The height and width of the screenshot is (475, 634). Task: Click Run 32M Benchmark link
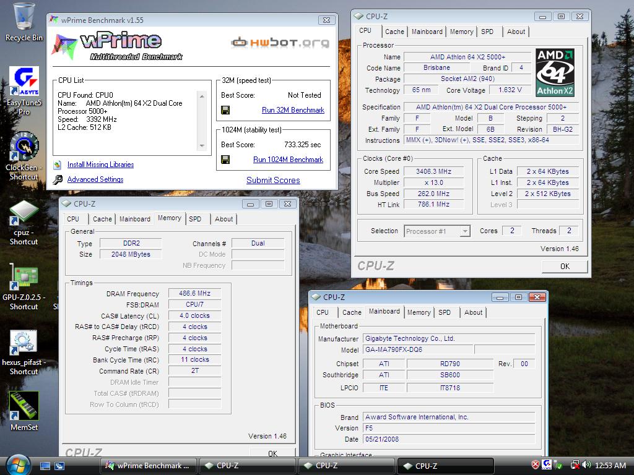point(293,110)
